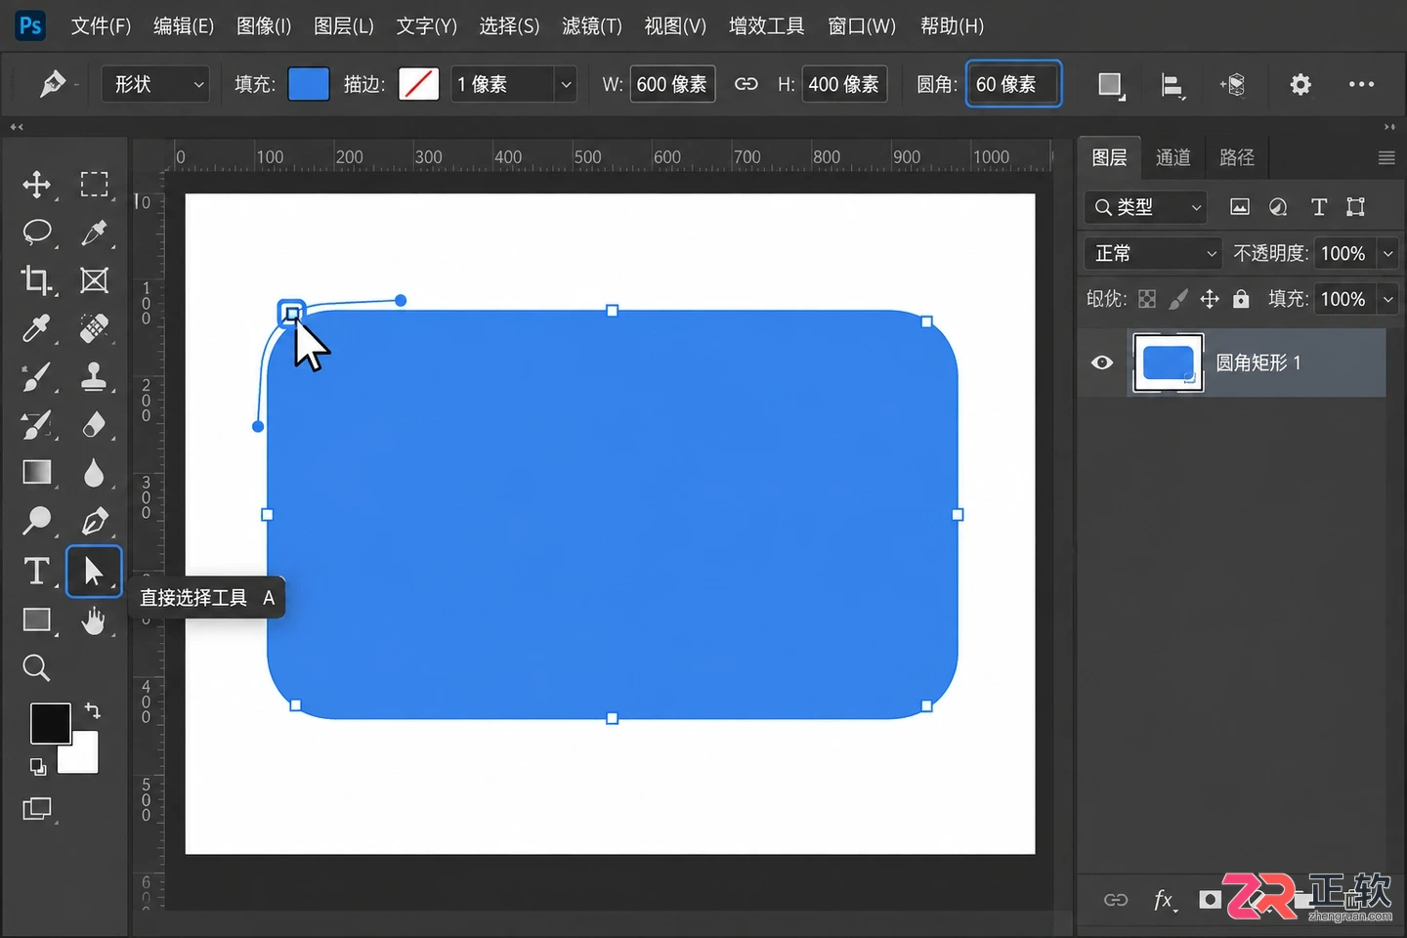Select the Clone Stamp tool
This screenshot has width=1407, height=938.
pyautogui.click(x=94, y=376)
